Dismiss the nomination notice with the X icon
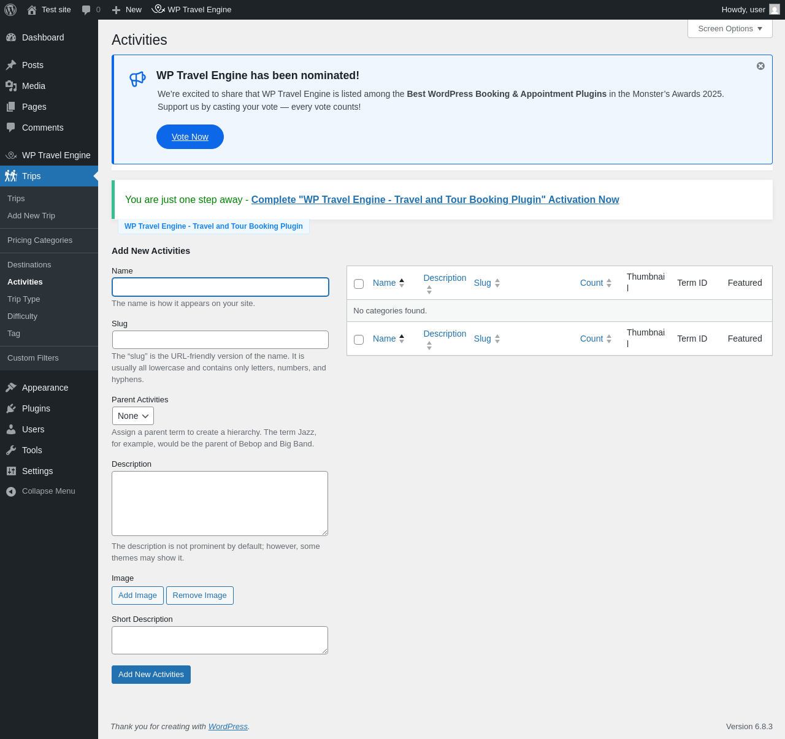Viewport: 785px width, 739px height. 760,66
